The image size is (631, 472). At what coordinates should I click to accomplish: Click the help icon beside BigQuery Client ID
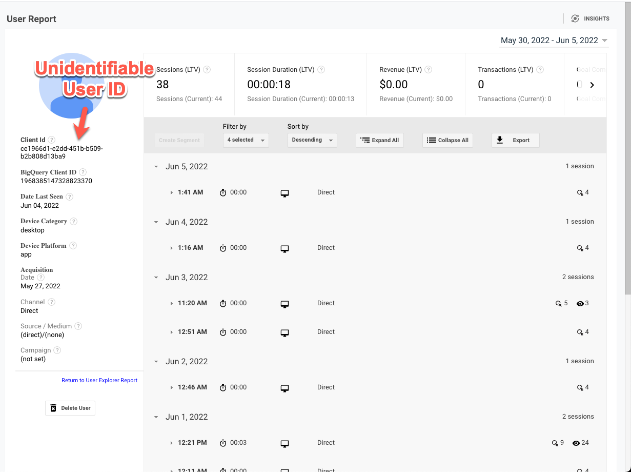(83, 172)
